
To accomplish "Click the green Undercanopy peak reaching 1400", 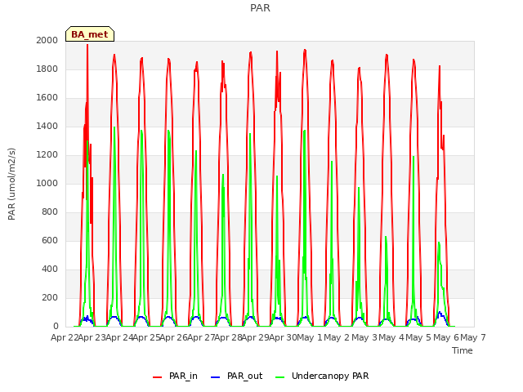I will tap(114, 127).
